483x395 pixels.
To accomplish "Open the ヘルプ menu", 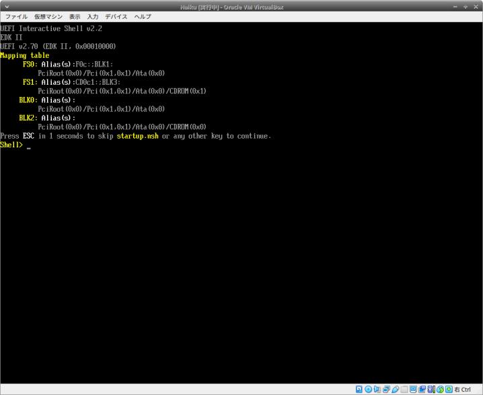I will coord(143,17).
